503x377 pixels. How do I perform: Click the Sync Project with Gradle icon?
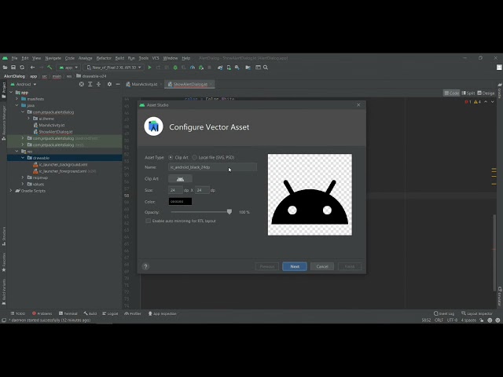tap(220, 68)
